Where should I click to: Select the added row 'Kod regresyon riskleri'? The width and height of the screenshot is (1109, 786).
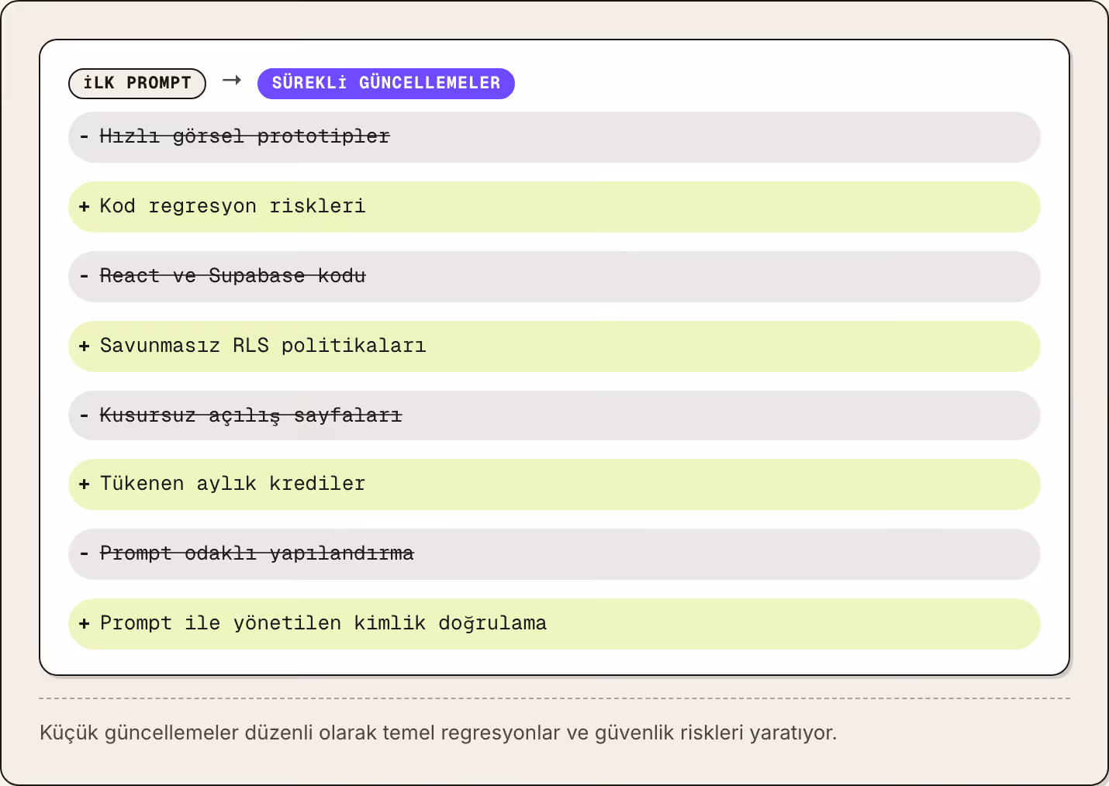coord(554,207)
